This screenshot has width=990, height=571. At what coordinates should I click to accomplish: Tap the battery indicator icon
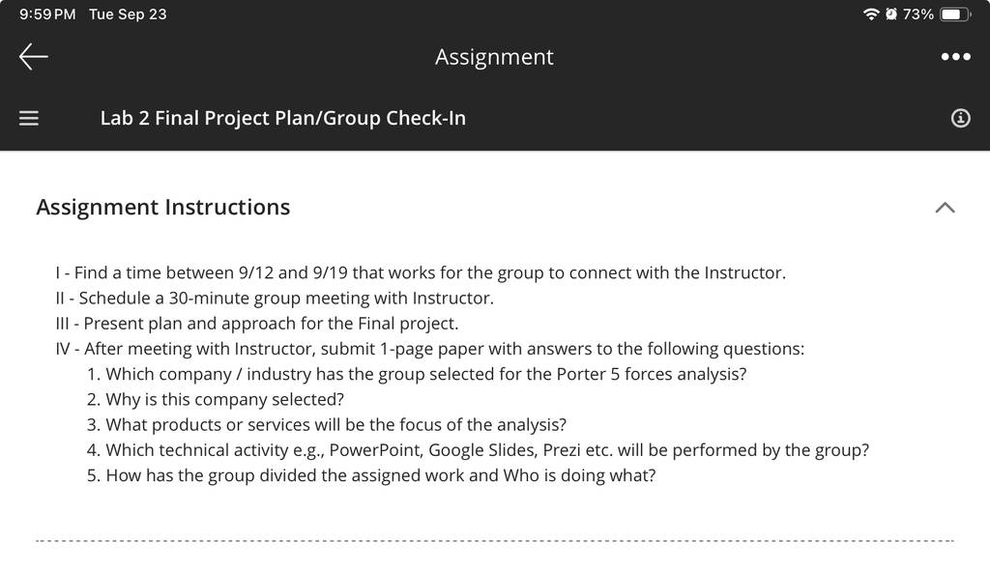click(955, 14)
